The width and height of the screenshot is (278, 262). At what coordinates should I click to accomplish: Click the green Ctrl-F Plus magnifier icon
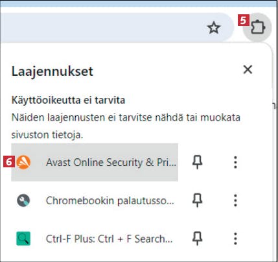click(x=23, y=239)
